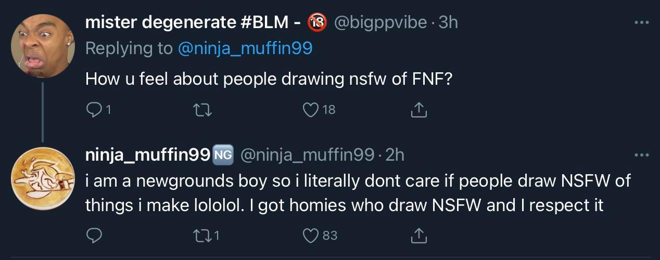Open more options on mister degenerate's tweet
660x260 pixels.
point(641,23)
